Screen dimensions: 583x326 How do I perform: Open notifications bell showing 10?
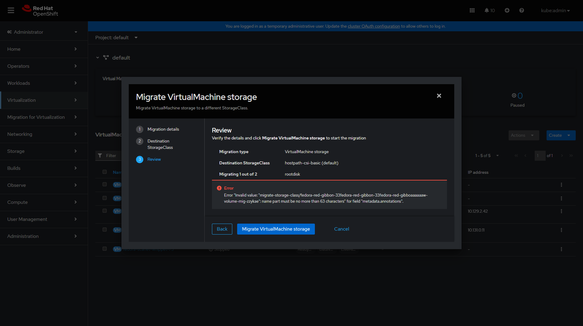pos(489,10)
